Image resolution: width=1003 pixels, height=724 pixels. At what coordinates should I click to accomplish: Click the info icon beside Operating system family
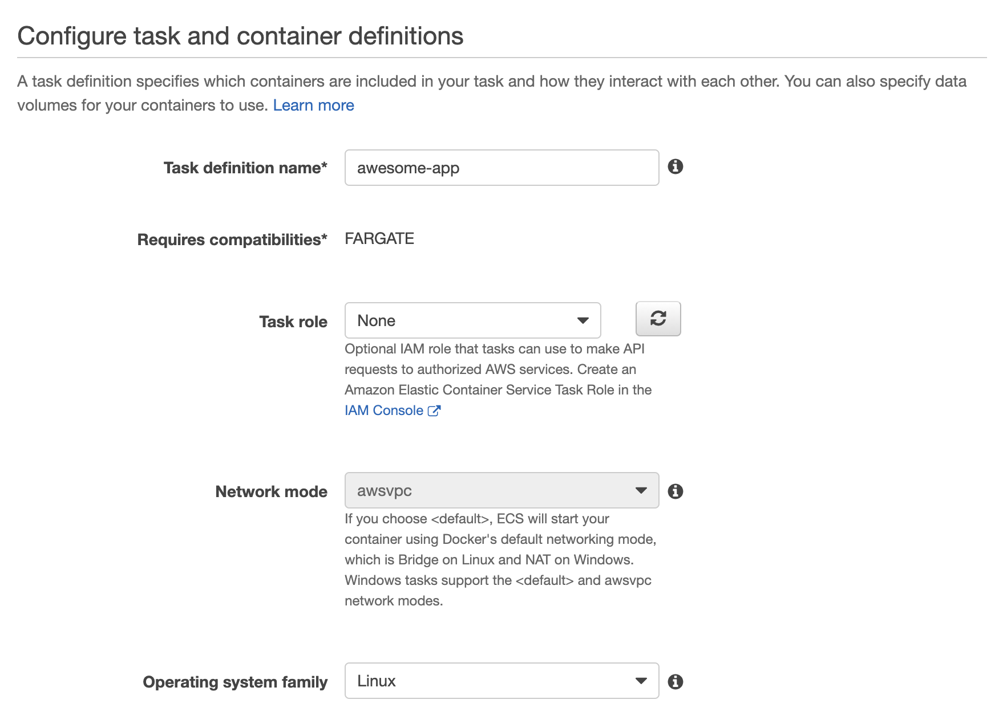tap(677, 681)
